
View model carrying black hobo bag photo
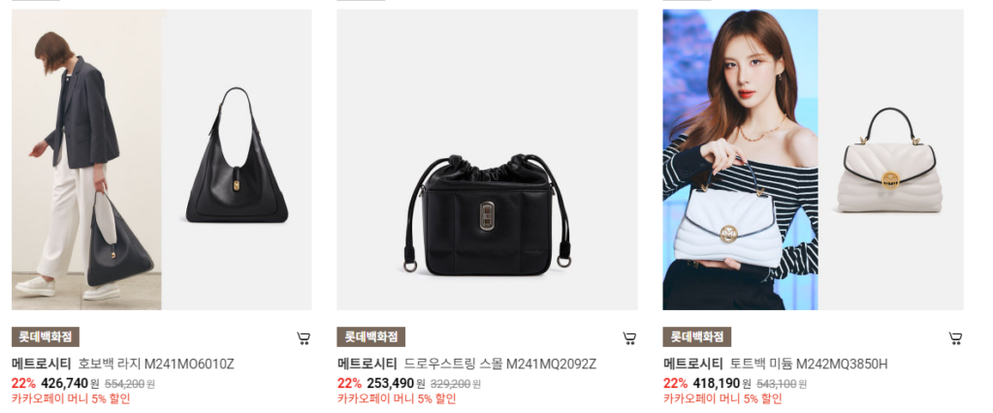click(86, 159)
